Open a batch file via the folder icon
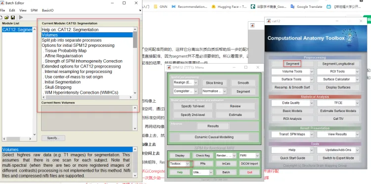Screen dimensions: 371x184 click(x=6, y=17)
